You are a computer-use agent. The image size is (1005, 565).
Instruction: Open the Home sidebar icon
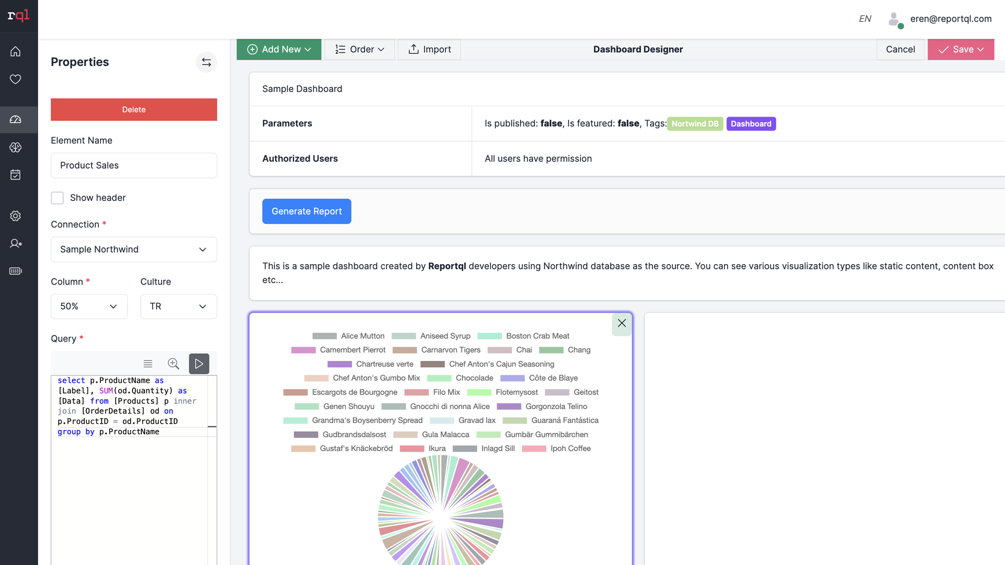16,51
